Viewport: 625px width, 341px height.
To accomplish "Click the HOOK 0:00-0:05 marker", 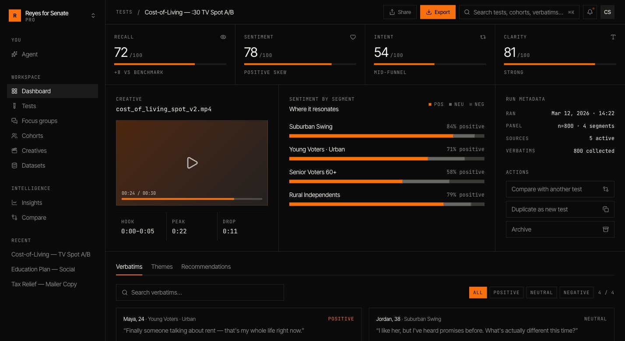I will [x=141, y=227].
